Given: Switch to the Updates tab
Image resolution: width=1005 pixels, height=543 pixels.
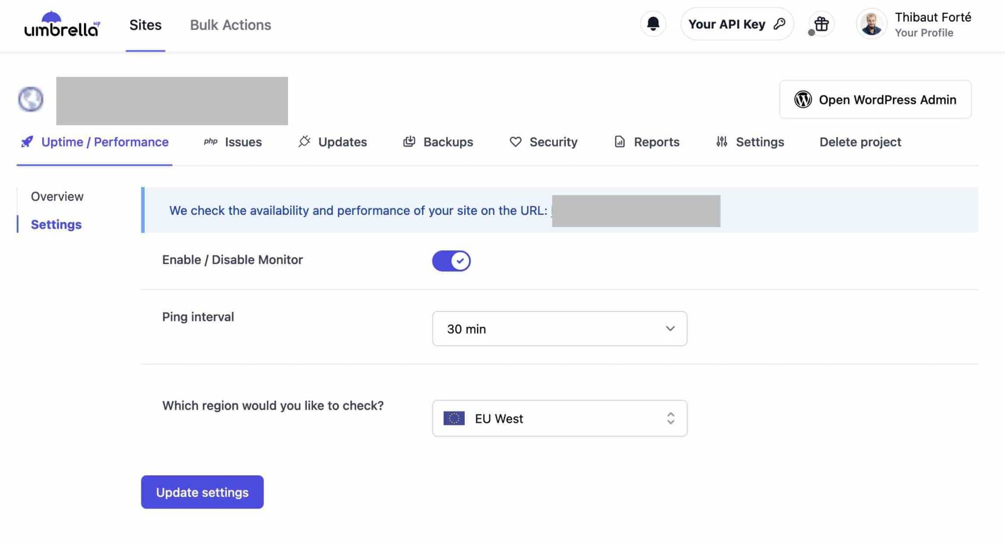Looking at the screenshot, I should click(x=332, y=142).
